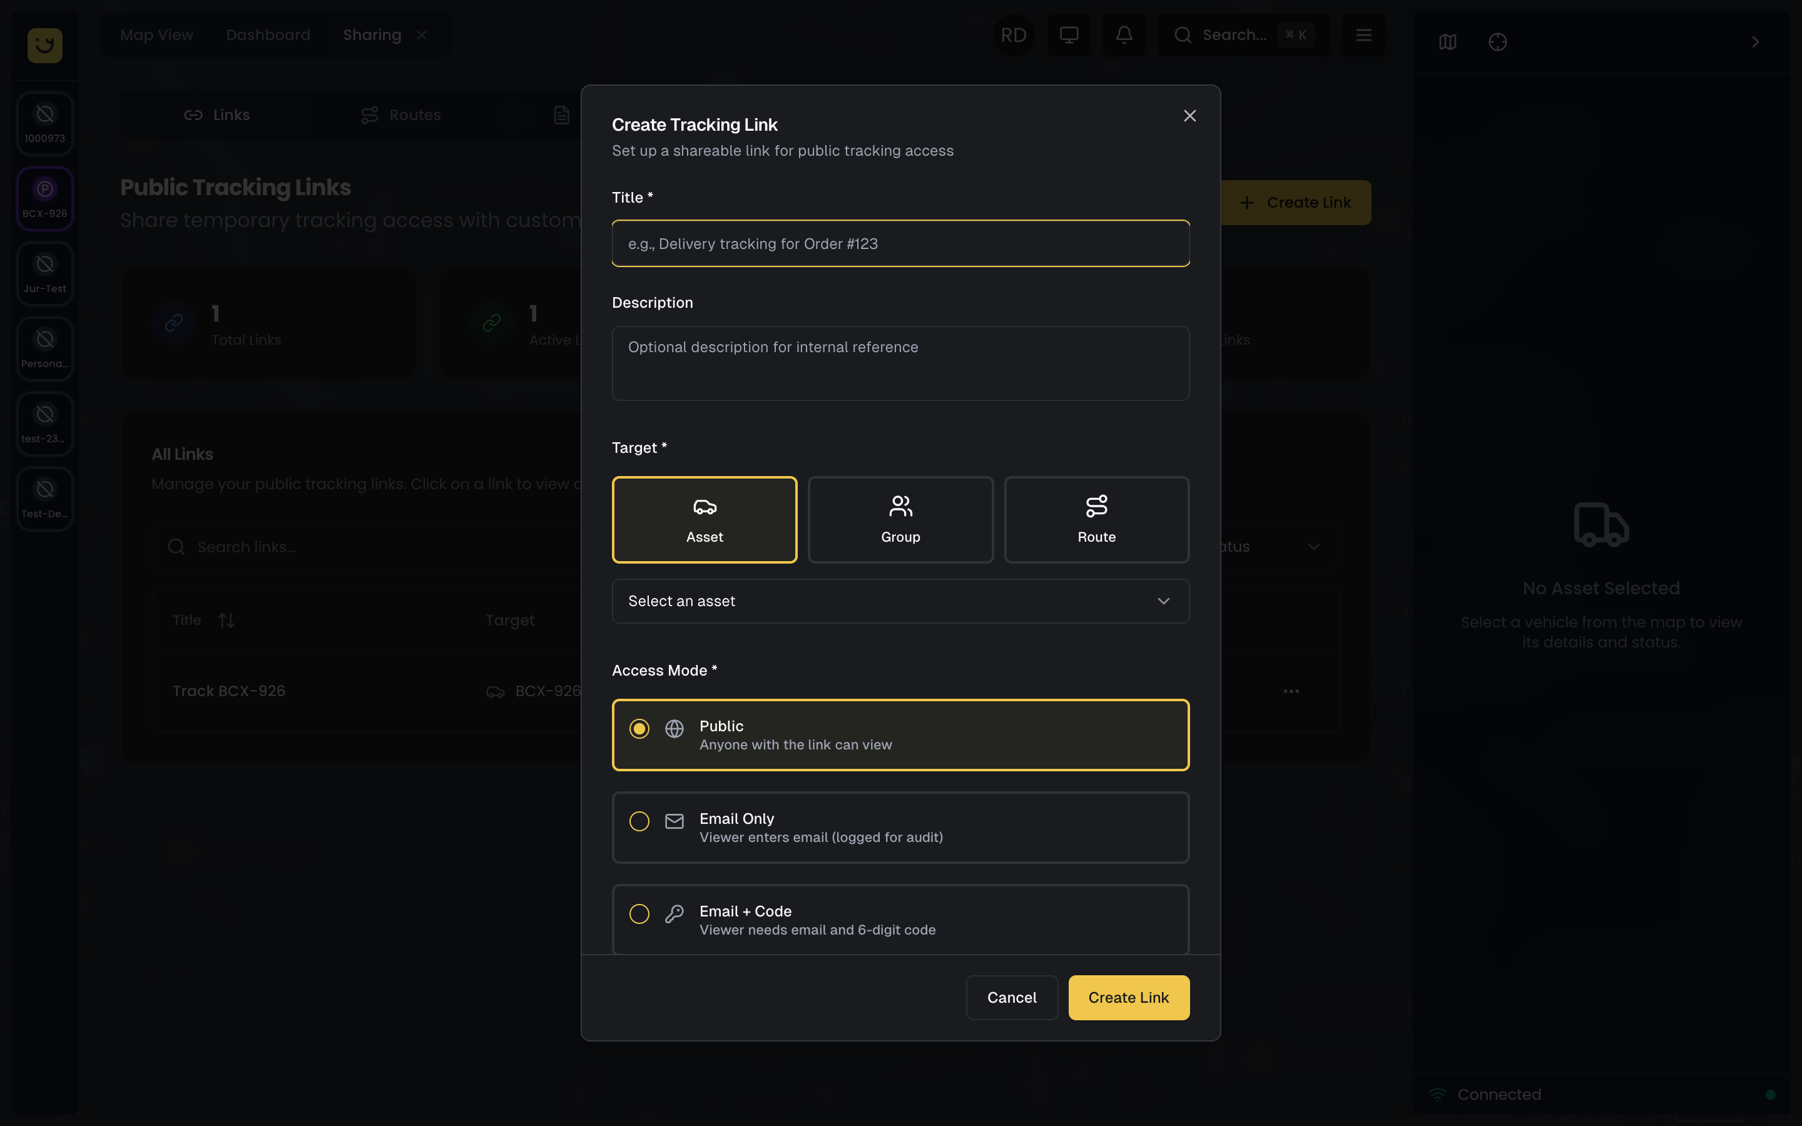Open the RD user avatar menu
Image resolution: width=1802 pixels, height=1126 pixels.
tap(1014, 35)
